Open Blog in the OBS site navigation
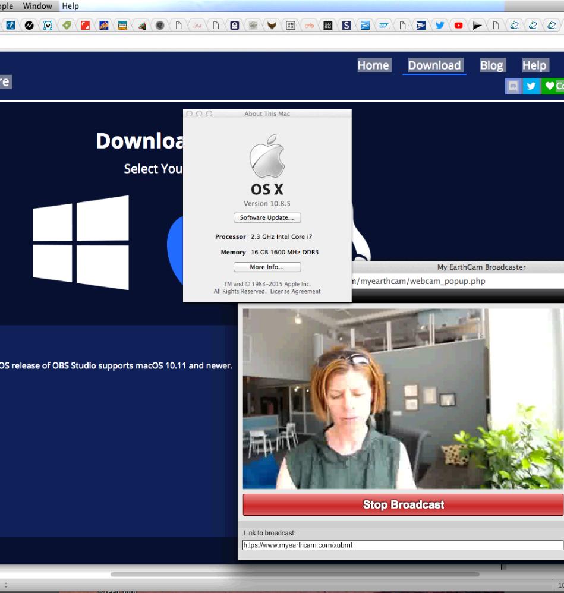Image resolution: width=564 pixels, height=593 pixels. pyautogui.click(x=491, y=65)
